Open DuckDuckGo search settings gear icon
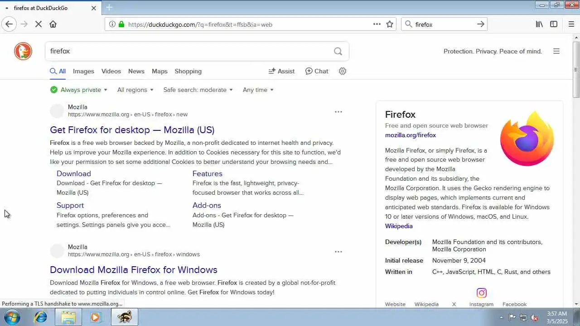This screenshot has width=580, height=326. pos(343,71)
